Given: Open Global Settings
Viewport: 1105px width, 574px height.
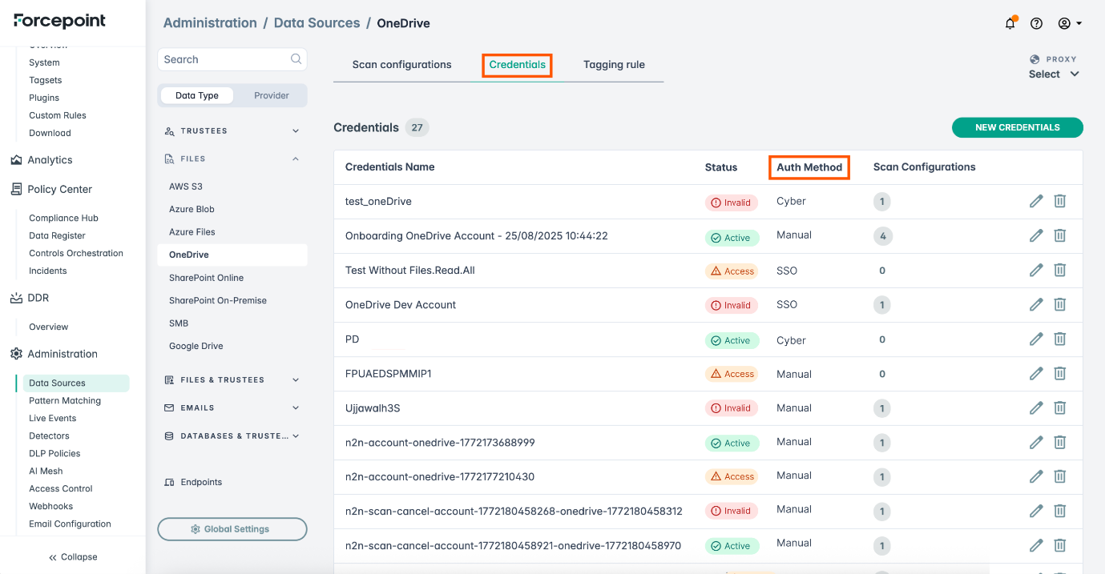Looking at the screenshot, I should [232, 529].
